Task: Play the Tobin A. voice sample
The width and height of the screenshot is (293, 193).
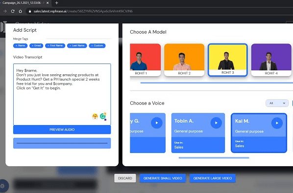Action: (x=216, y=123)
